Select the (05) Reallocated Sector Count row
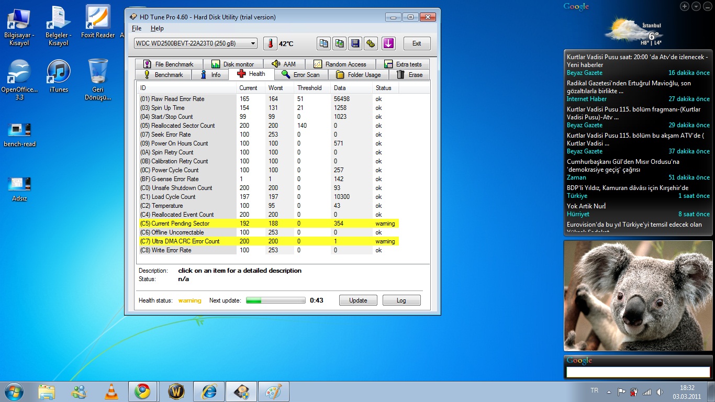The width and height of the screenshot is (715, 402). click(x=269, y=126)
